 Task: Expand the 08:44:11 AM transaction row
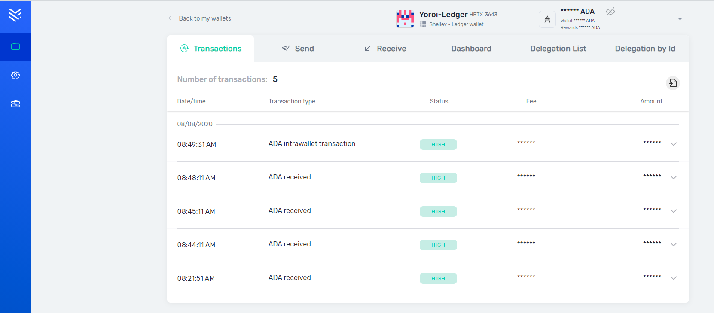coord(674,245)
